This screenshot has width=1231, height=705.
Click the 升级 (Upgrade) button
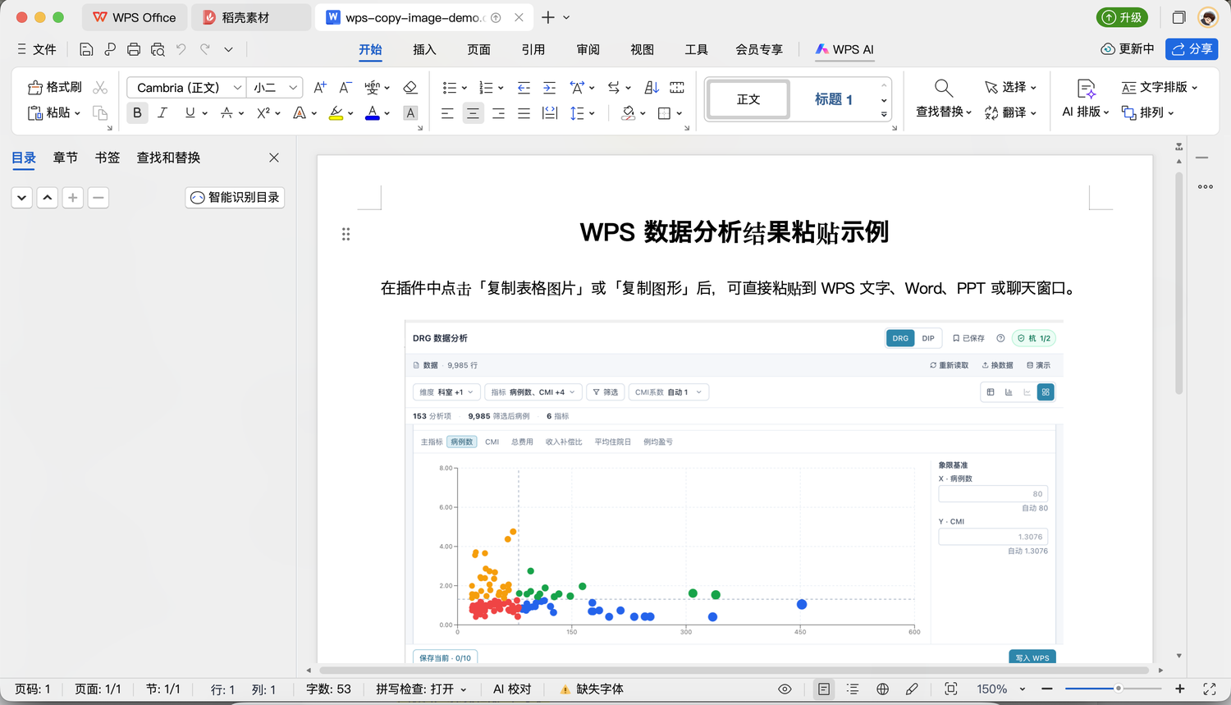(1123, 17)
